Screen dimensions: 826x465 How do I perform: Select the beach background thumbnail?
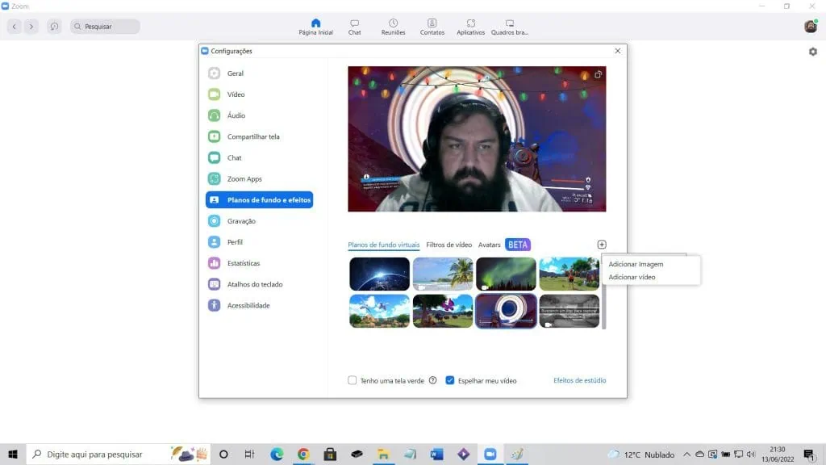442,273
